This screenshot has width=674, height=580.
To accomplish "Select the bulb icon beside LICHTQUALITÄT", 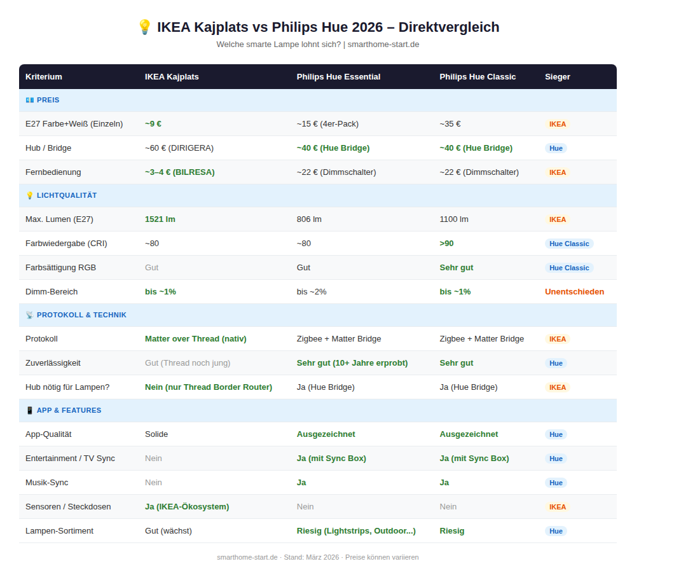I will [x=29, y=195].
